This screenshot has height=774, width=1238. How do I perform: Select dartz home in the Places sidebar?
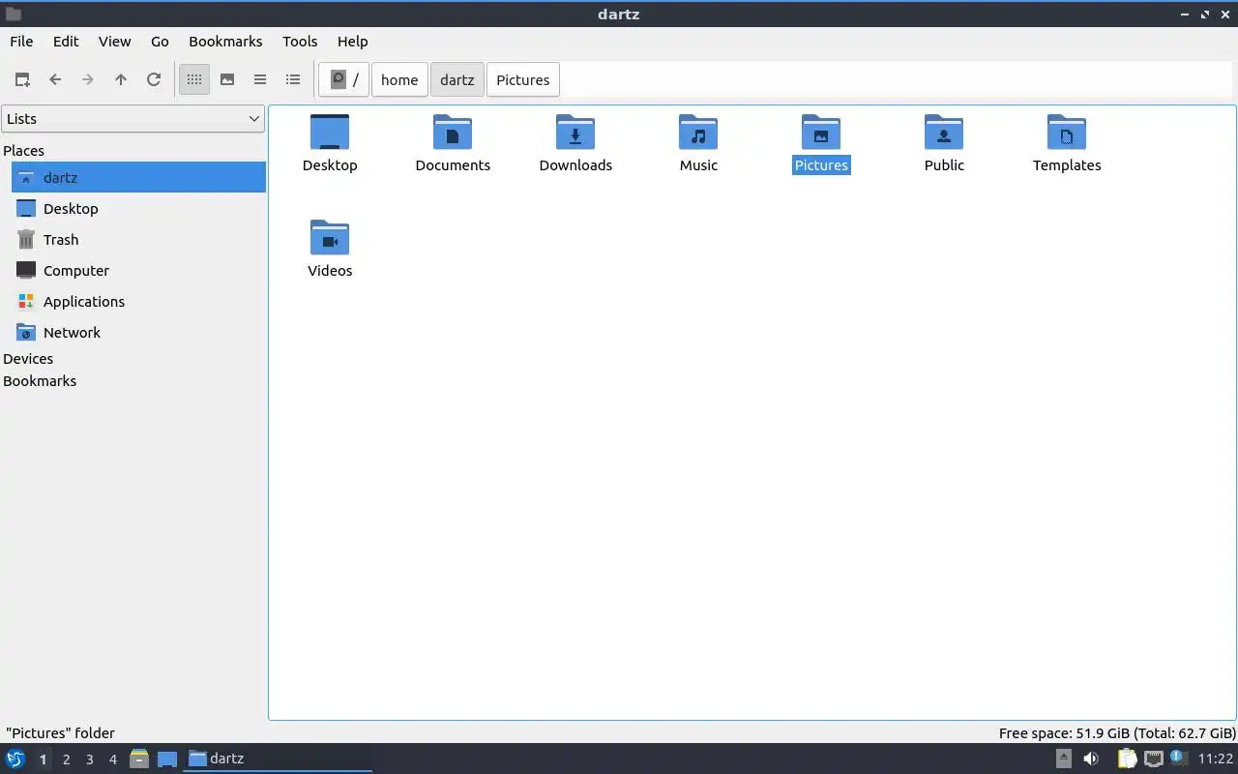(x=138, y=178)
